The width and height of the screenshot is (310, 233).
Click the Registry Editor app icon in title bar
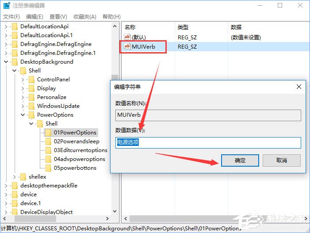[x=7, y=6]
